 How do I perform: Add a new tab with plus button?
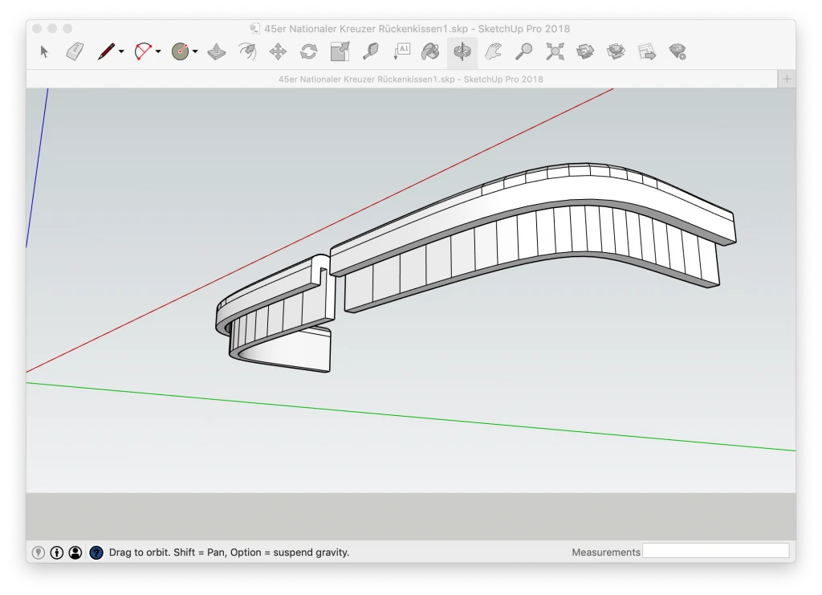click(787, 79)
